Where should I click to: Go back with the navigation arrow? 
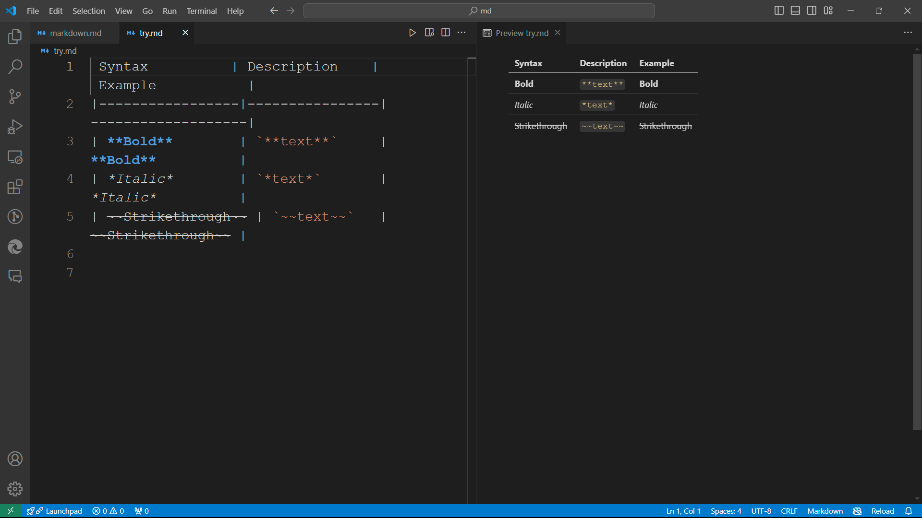point(274,11)
